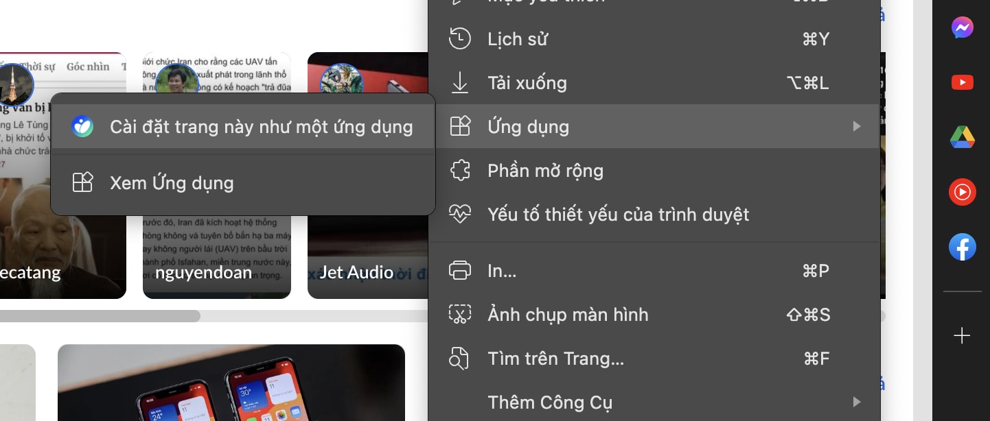Image resolution: width=990 pixels, height=421 pixels.
Task: Click the find-on-page magnifier icon
Action: click(x=460, y=358)
